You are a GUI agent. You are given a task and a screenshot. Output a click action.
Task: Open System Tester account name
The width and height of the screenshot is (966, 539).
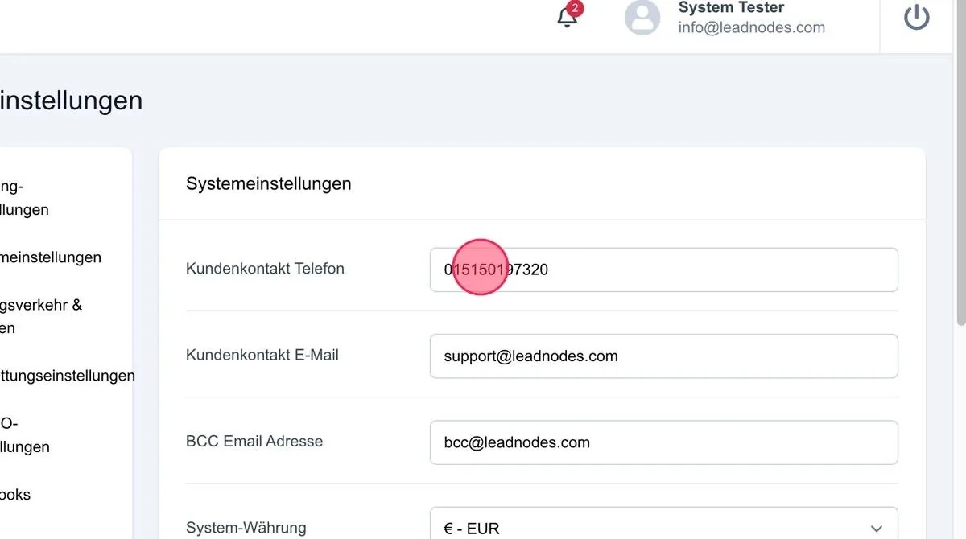point(731,7)
